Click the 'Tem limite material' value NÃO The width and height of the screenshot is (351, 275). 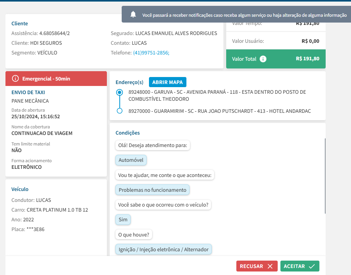[16, 150]
